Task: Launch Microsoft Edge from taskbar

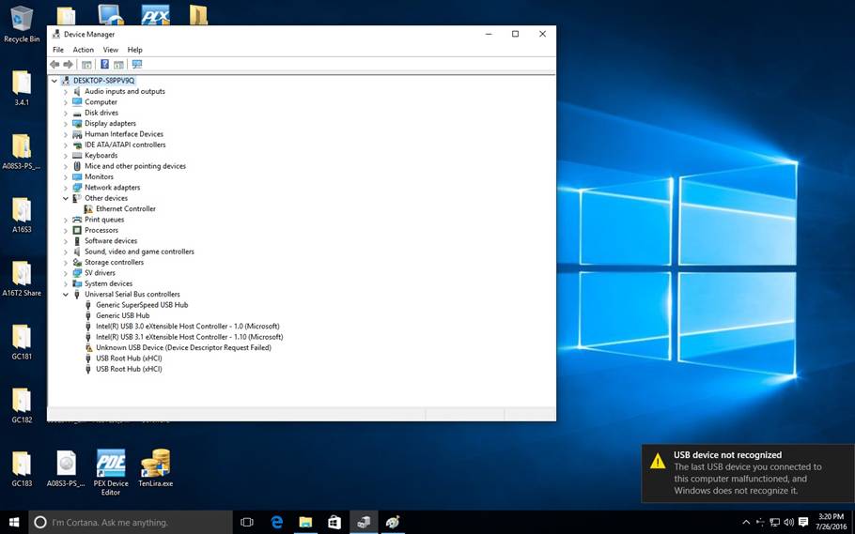Action: pos(277,522)
